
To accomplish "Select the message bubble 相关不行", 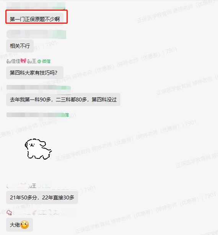I will pyautogui.click(x=20, y=46).
